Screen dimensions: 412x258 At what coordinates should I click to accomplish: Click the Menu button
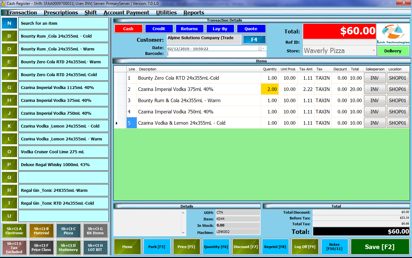[127, 247]
